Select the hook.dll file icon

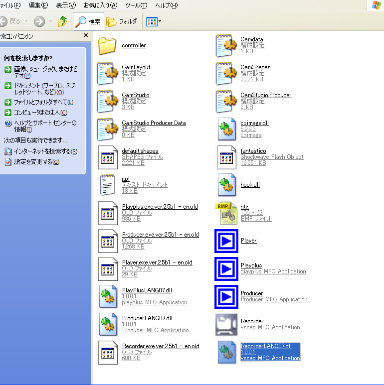226,185
